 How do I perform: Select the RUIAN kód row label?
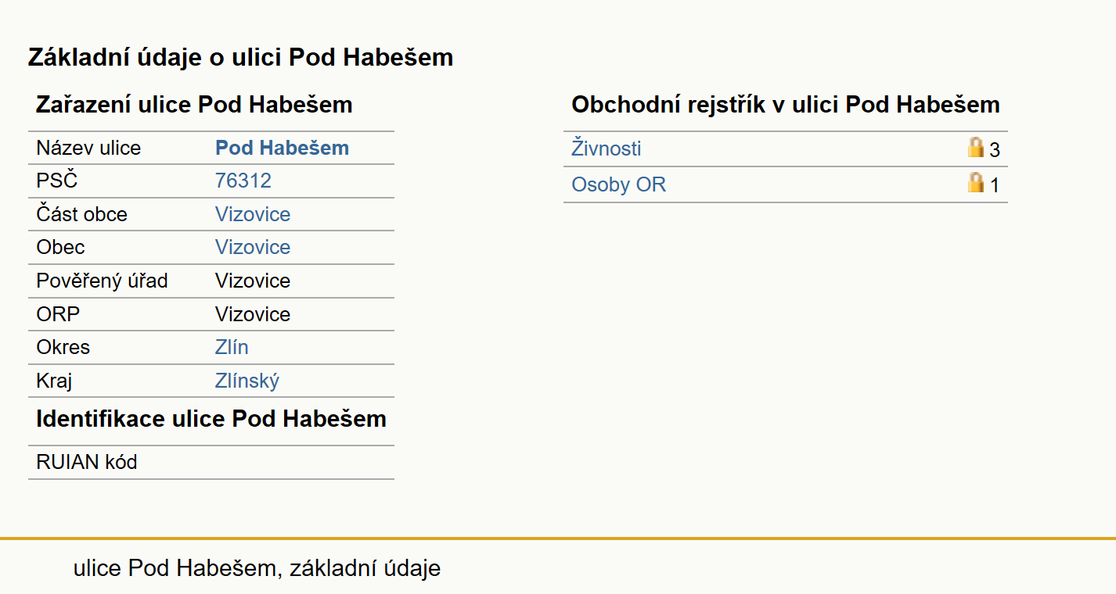(x=87, y=462)
